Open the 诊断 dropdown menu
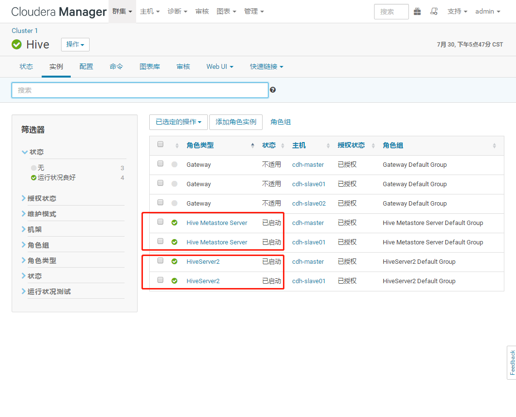516x417 pixels. click(177, 12)
